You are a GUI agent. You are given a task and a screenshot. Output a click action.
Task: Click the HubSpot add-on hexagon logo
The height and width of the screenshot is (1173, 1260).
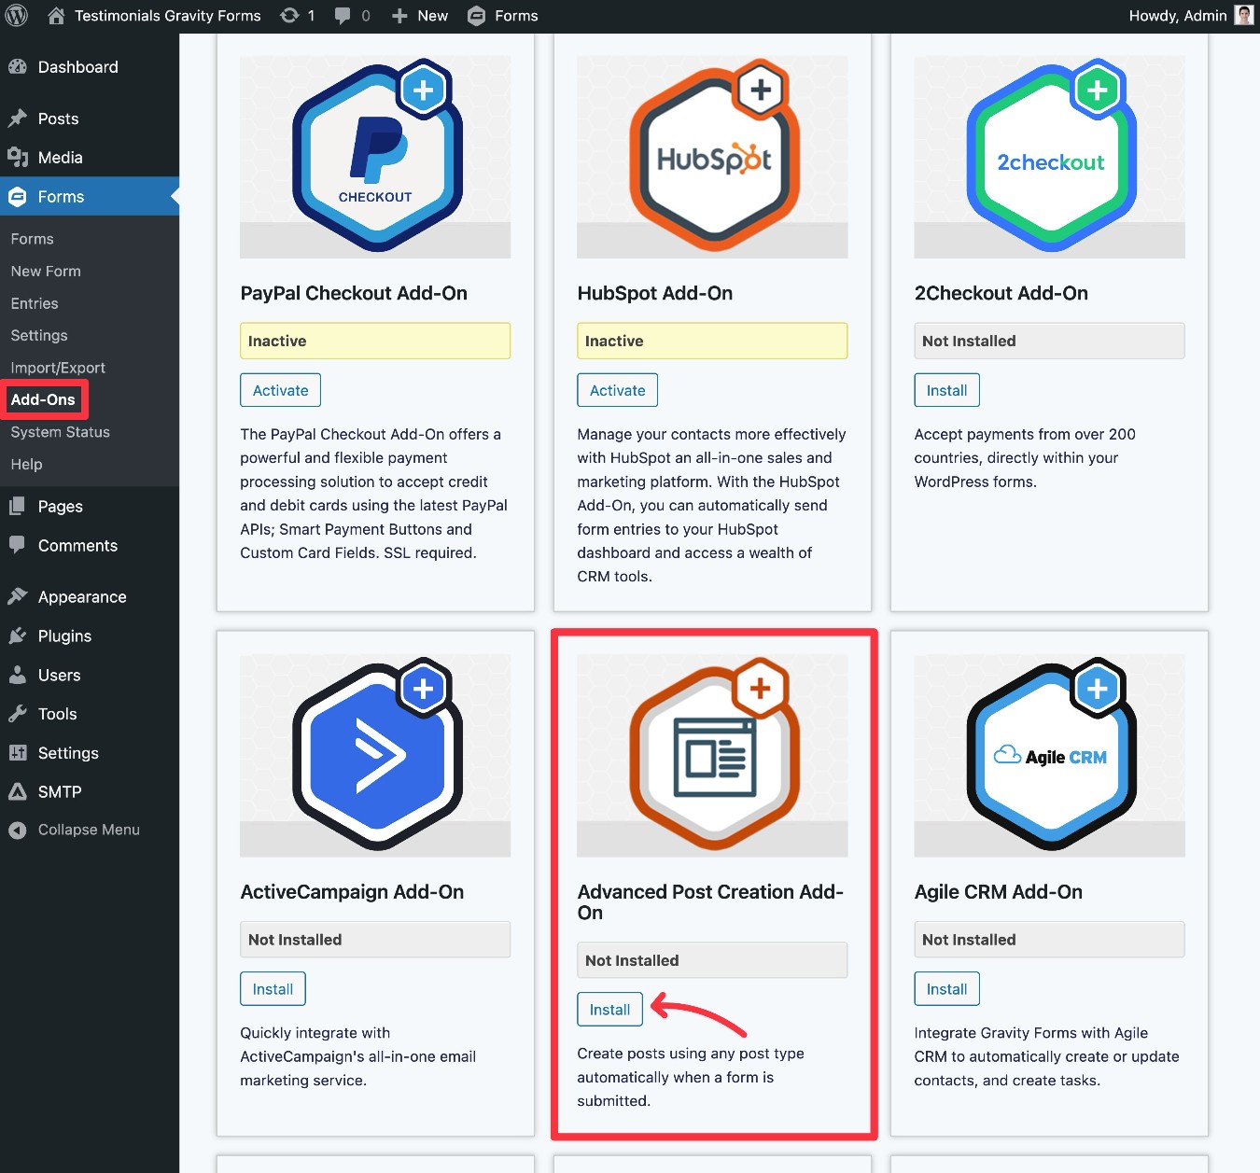pos(712,156)
